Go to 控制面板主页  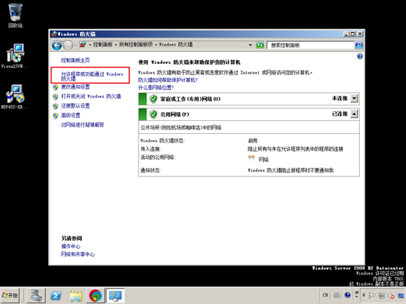click(x=75, y=60)
